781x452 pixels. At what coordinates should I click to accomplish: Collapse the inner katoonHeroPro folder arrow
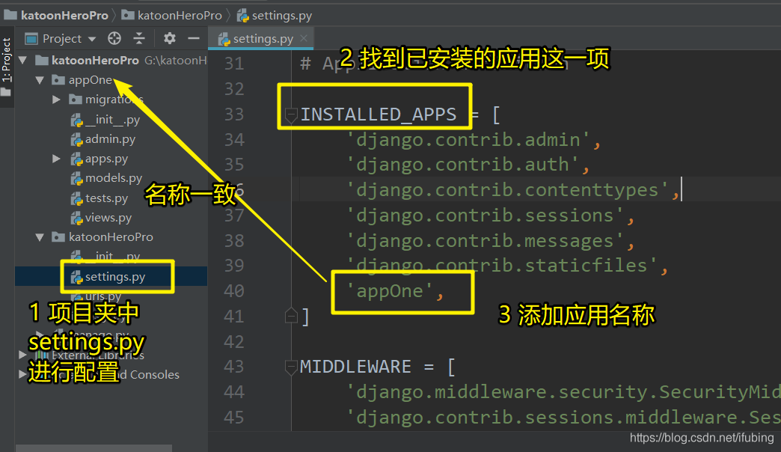point(40,237)
